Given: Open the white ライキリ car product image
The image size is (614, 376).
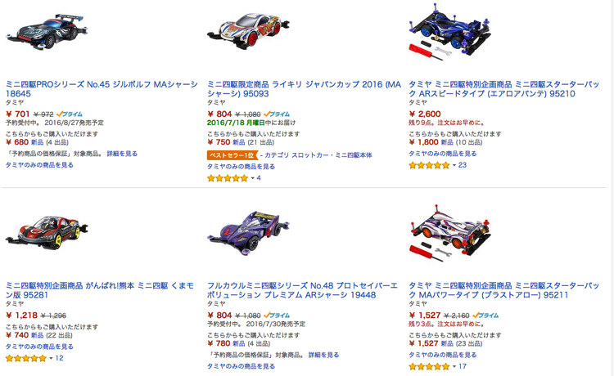Looking at the screenshot, I should [x=248, y=31].
